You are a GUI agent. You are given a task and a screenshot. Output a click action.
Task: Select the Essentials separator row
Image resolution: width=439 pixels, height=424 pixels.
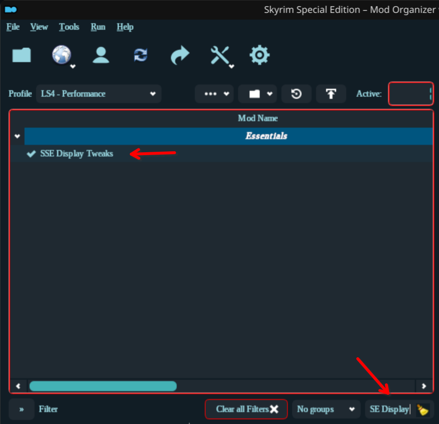[228, 136]
